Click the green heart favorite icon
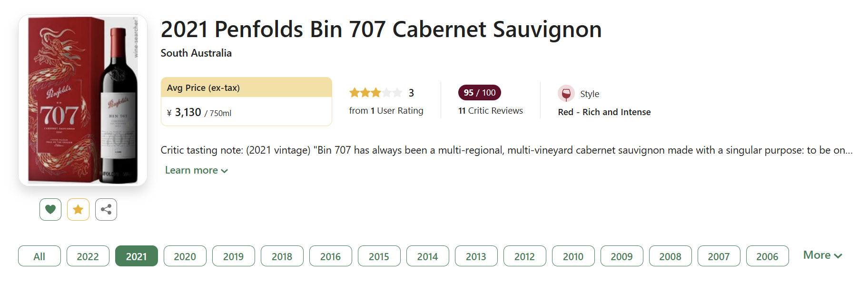Image resolution: width=868 pixels, height=283 pixels. click(50, 209)
